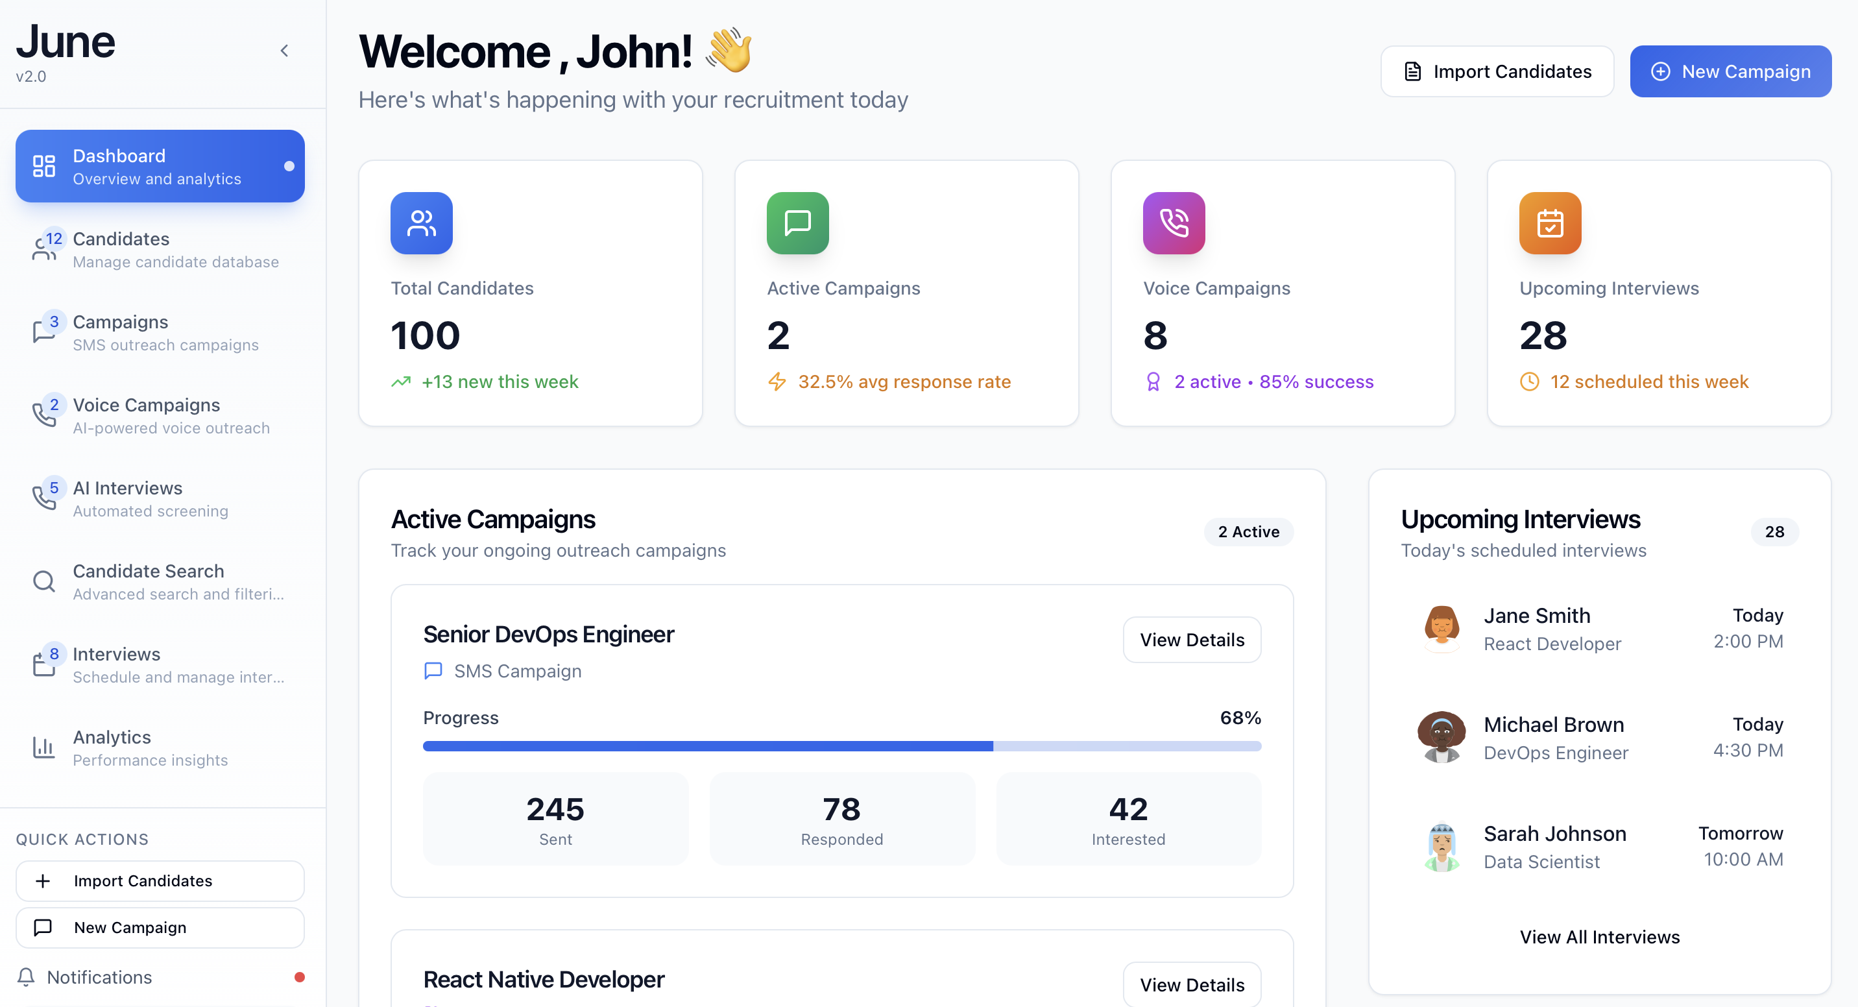Click the Interviews calendar icon with badge 8
The height and width of the screenshot is (1007, 1858).
click(x=44, y=664)
